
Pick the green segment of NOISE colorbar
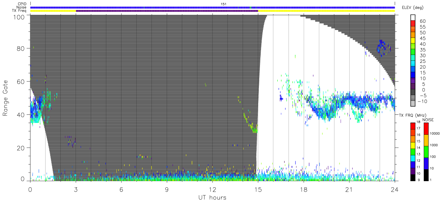(x=427, y=152)
